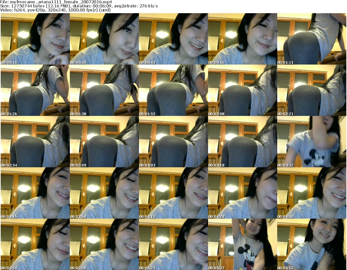The image size is (347, 270).
Task: Choose the thumbnail at 00:03:45
Action: [35, 193]
